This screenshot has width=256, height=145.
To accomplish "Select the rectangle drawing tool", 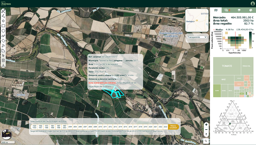I will (x=3, y=26).
